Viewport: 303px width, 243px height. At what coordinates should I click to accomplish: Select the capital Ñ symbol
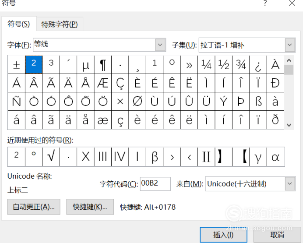17,102
